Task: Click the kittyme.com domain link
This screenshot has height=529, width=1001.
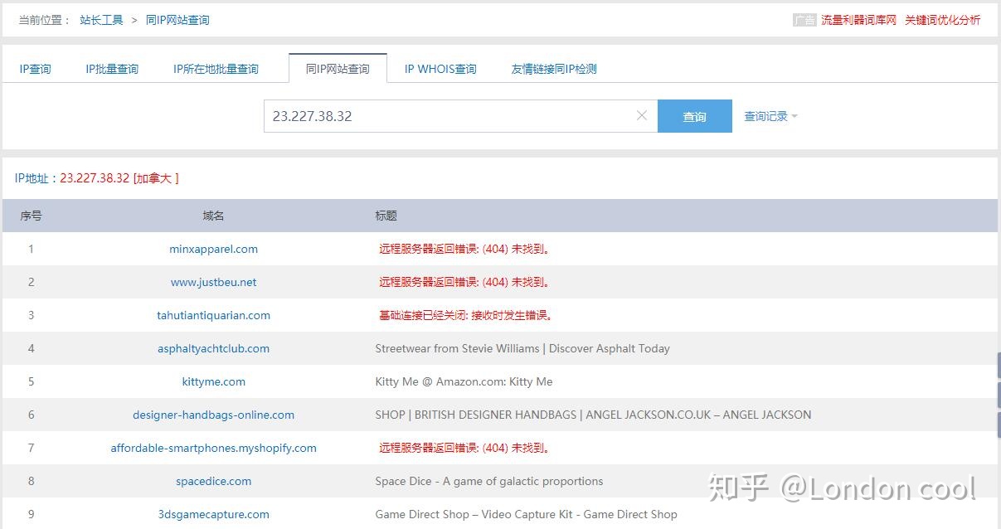Action: [x=213, y=381]
